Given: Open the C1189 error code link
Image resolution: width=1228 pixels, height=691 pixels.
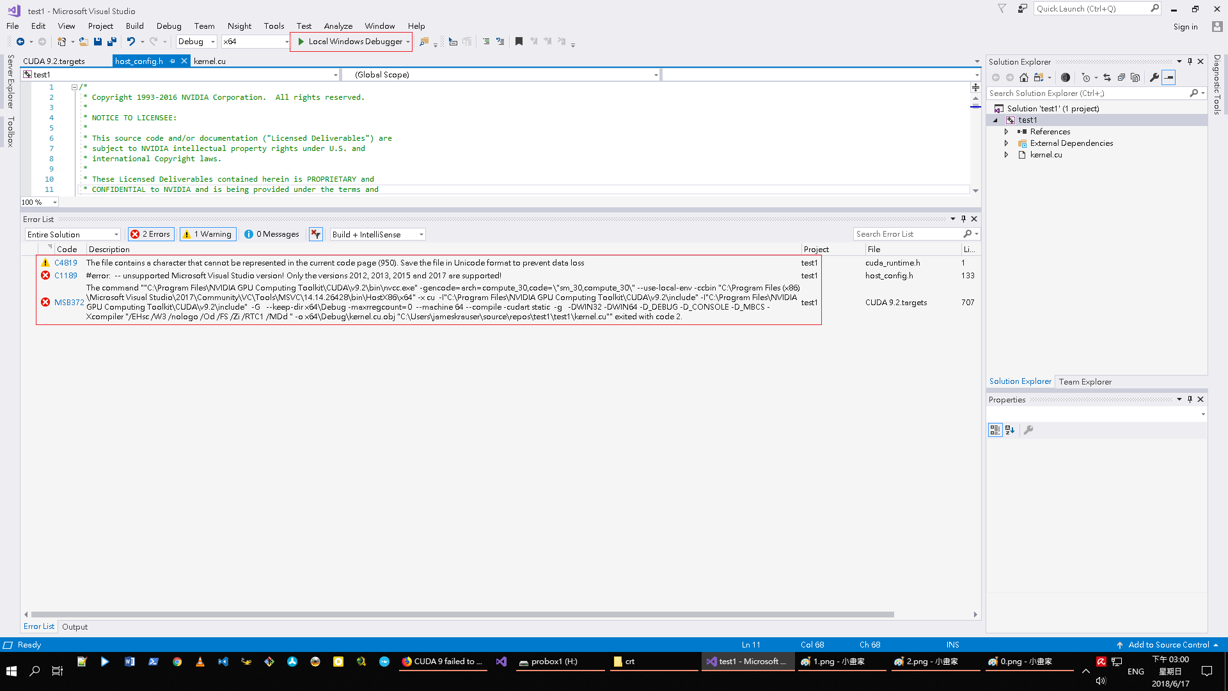Looking at the screenshot, I should [x=65, y=276].
